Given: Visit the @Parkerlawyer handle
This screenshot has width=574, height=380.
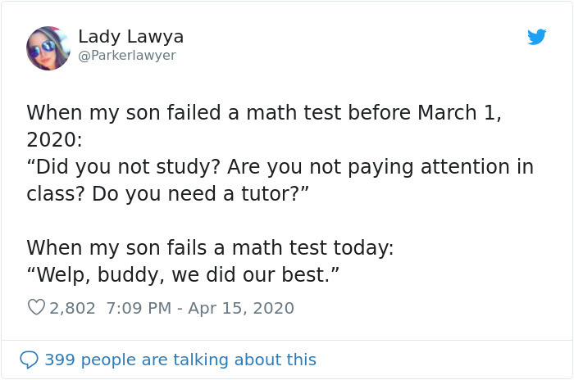Looking at the screenshot, I should point(127,56).
